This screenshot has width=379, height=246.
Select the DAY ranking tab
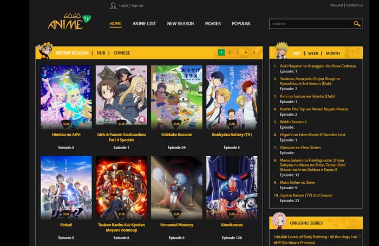click(297, 54)
